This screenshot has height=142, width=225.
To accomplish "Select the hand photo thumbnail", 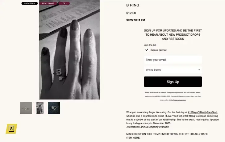I will click(x=40, y=108).
